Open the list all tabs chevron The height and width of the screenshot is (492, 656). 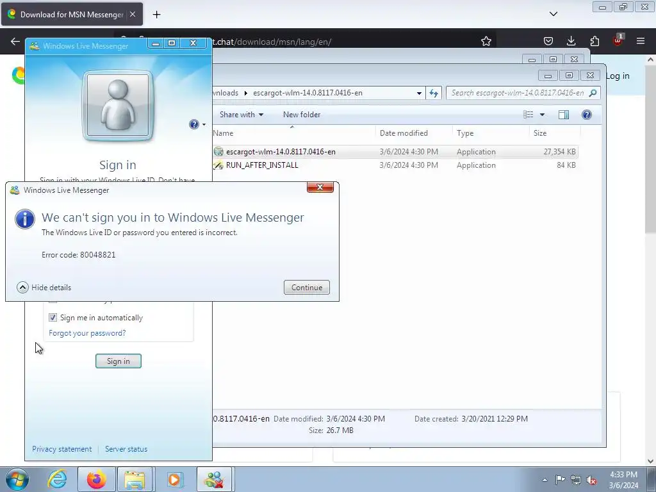pos(553,14)
